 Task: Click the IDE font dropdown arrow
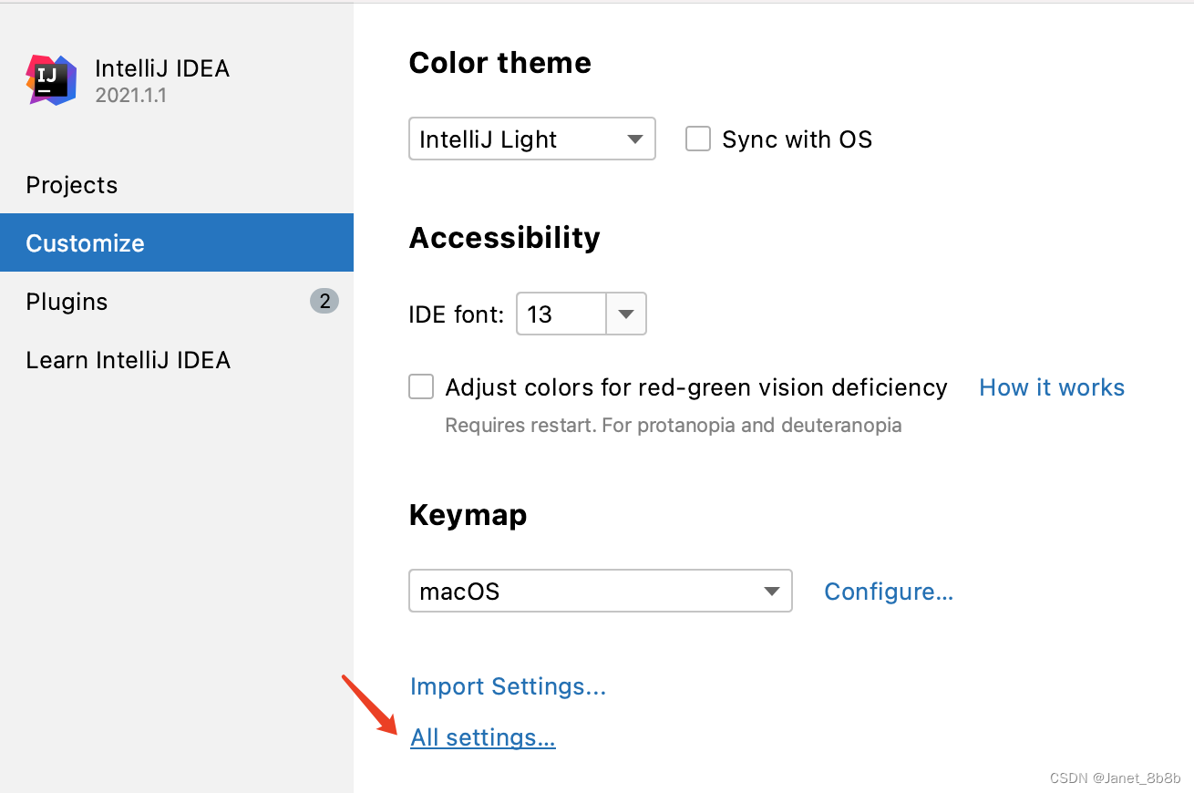pos(625,314)
